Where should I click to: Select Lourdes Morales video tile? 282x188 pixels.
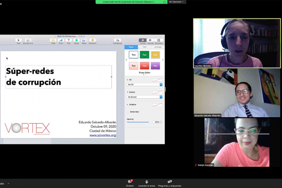[x=237, y=43]
